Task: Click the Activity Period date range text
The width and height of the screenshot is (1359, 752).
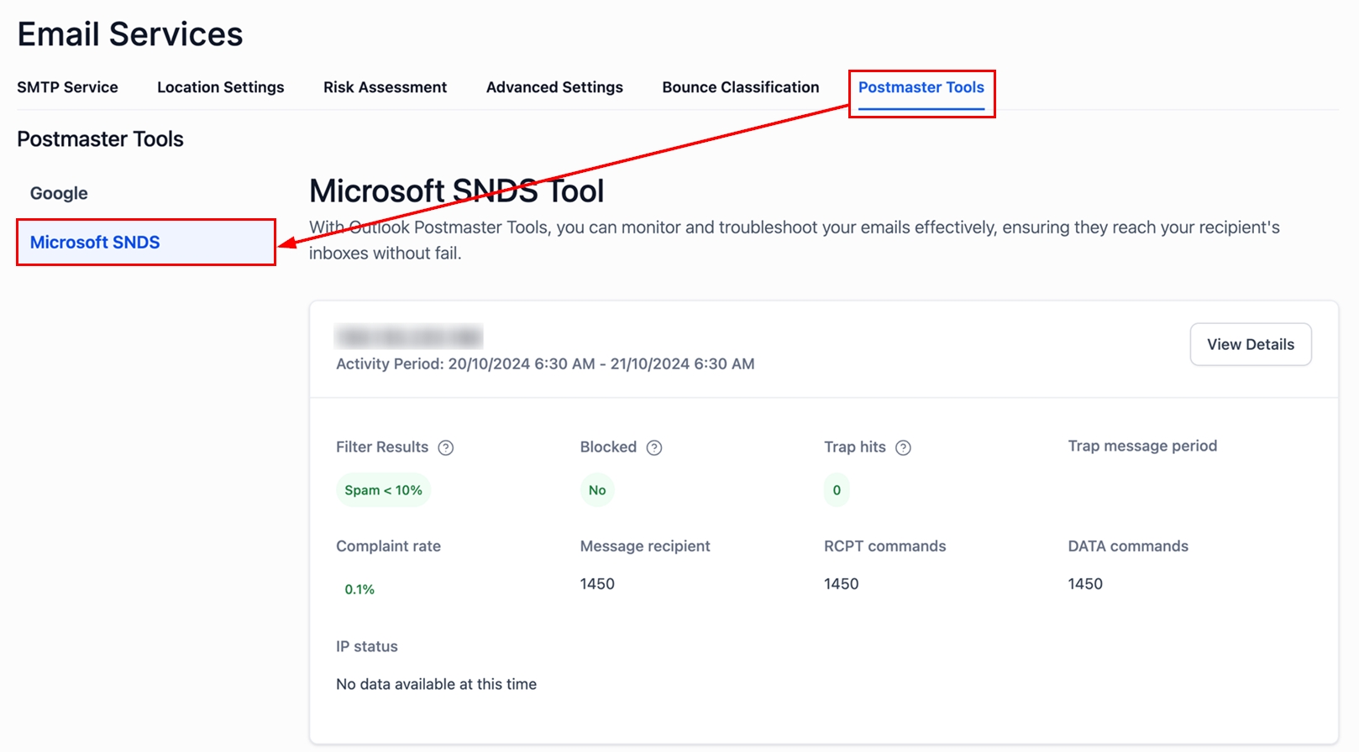Action: 545,364
